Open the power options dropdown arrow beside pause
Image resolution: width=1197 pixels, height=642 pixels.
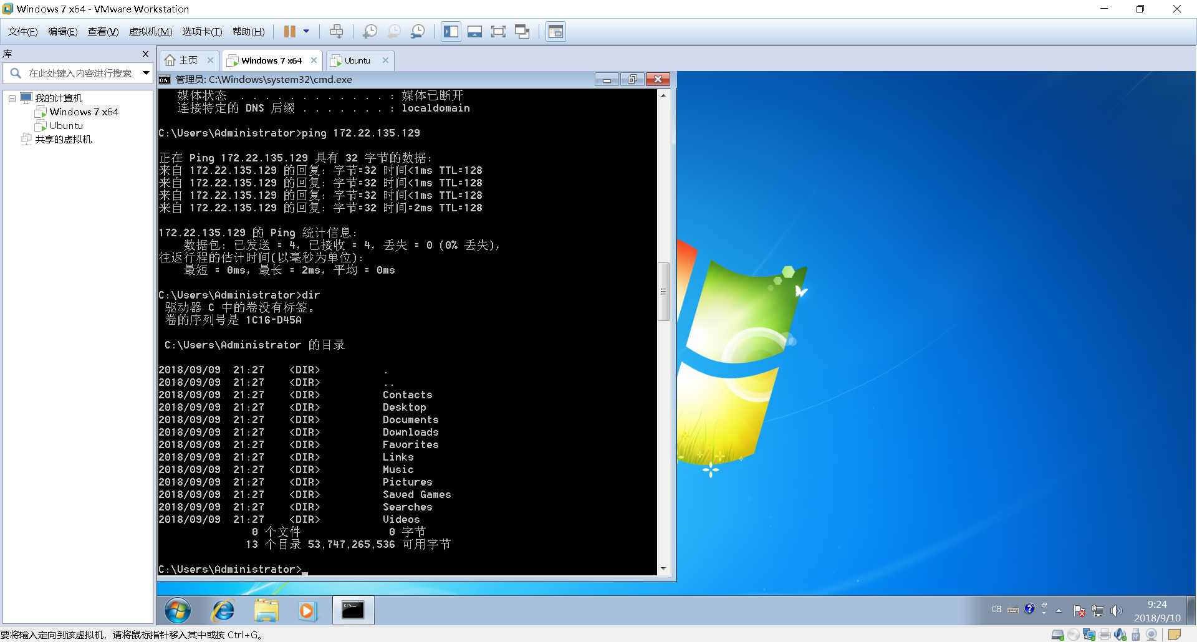coord(306,31)
